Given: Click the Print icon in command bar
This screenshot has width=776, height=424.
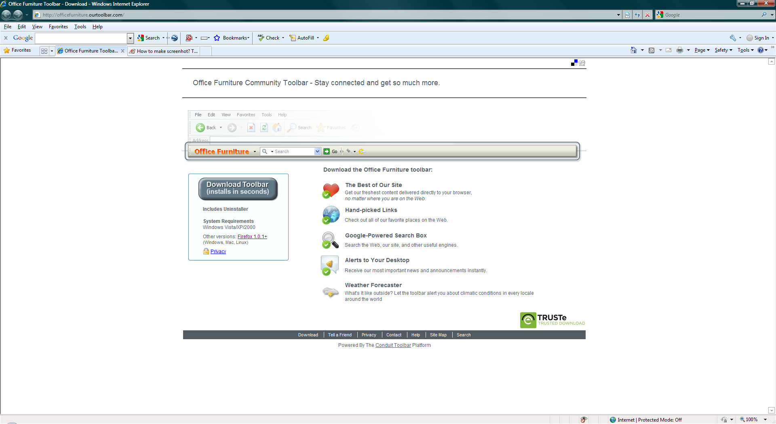Looking at the screenshot, I should 680,50.
